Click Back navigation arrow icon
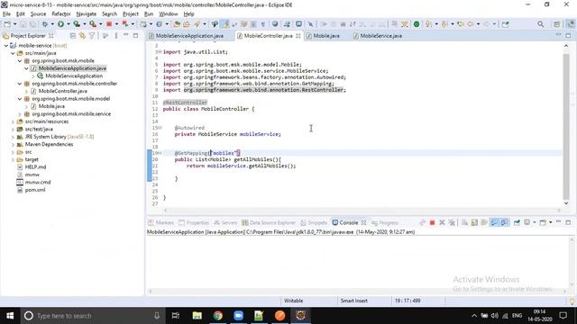The height and width of the screenshot is (324, 577). click(x=471, y=24)
